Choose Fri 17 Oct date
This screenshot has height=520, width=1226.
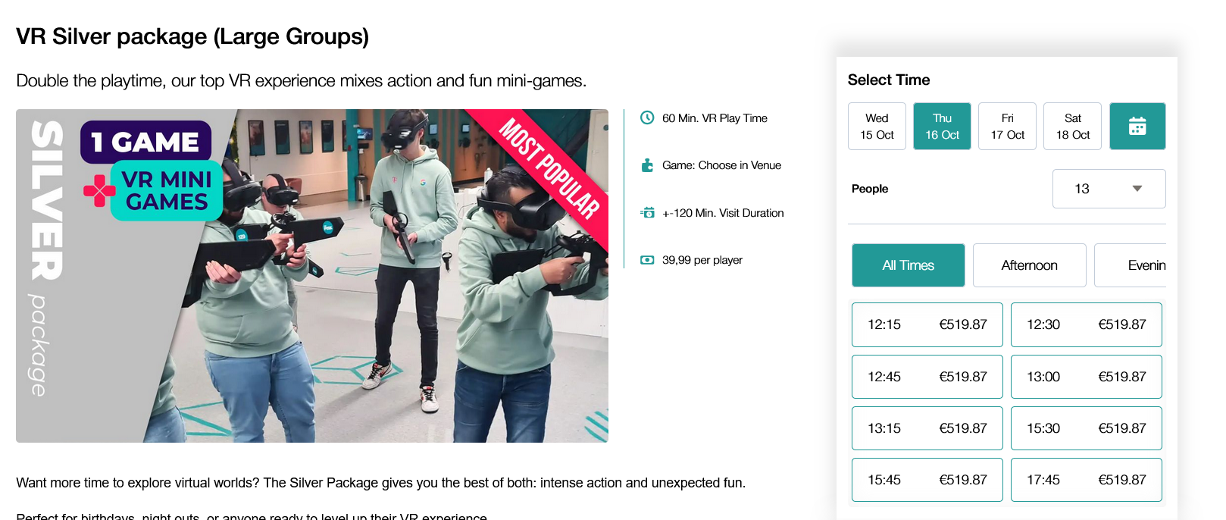tap(1007, 126)
